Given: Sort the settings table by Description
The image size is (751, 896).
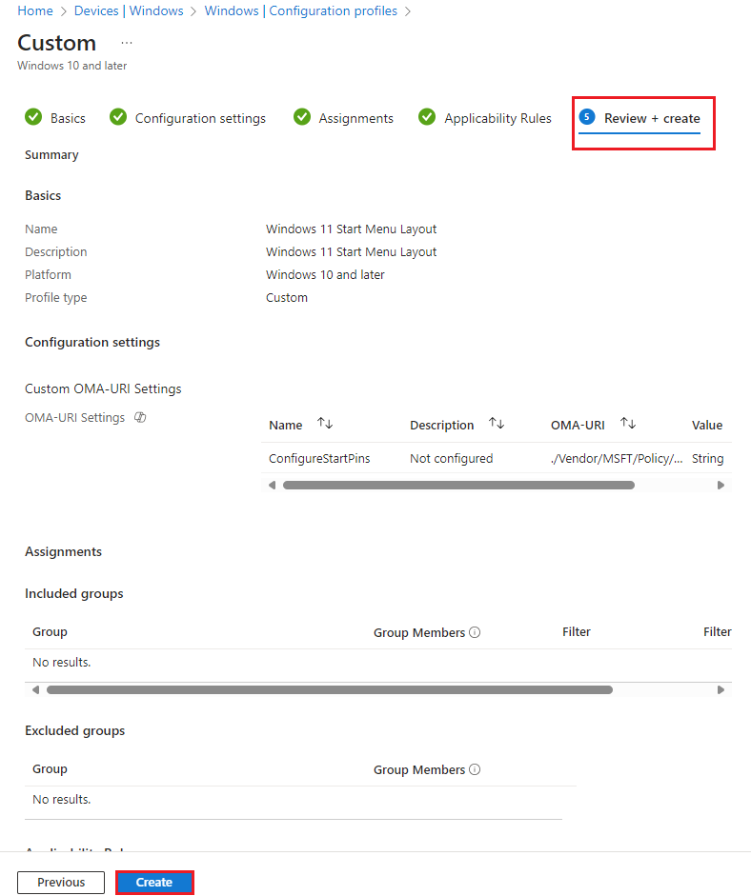Looking at the screenshot, I should coord(496,424).
